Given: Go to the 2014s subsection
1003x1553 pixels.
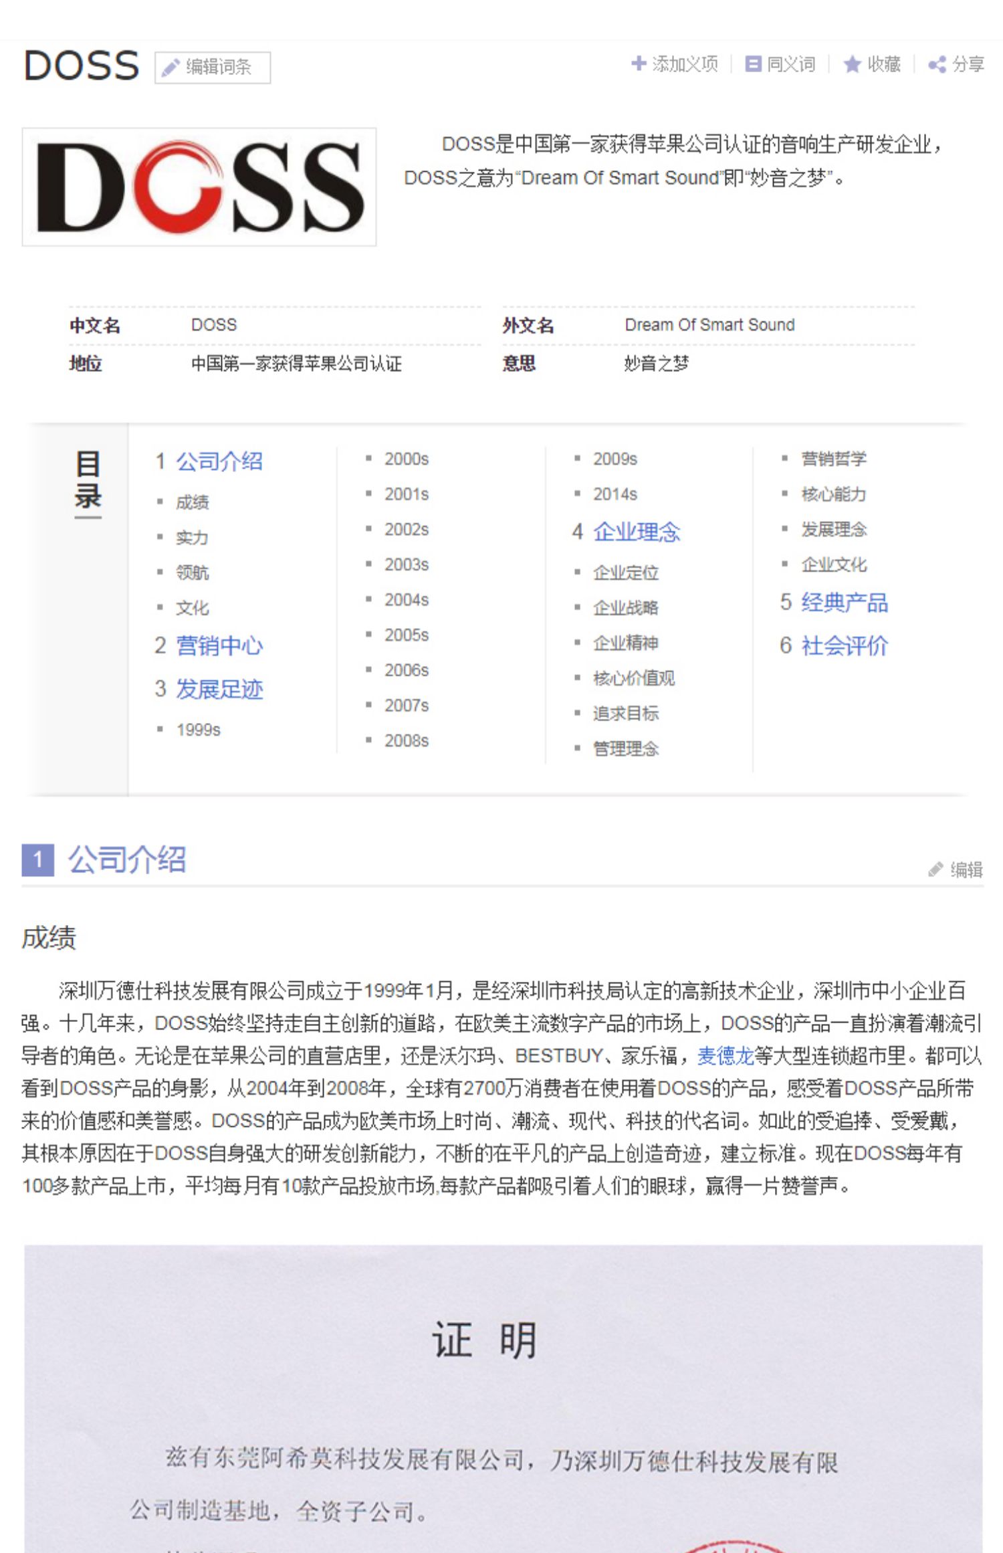Looking at the screenshot, I should click(615, 494).
